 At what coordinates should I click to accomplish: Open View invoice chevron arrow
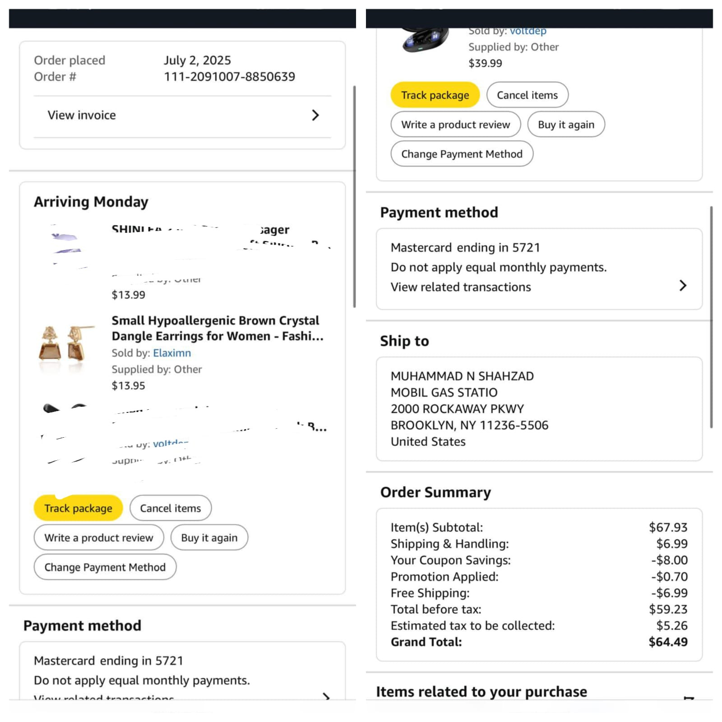coord(315,116)
